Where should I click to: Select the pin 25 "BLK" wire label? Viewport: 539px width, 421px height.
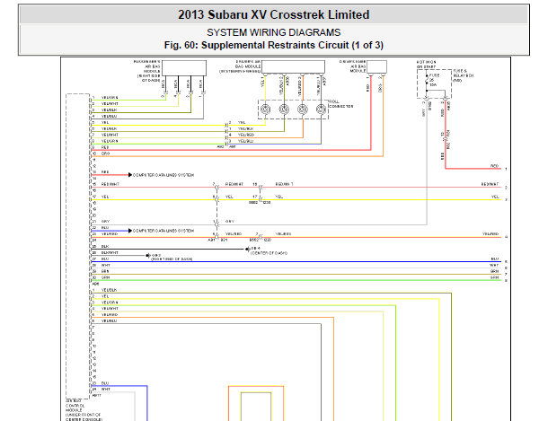click(105, 247)
